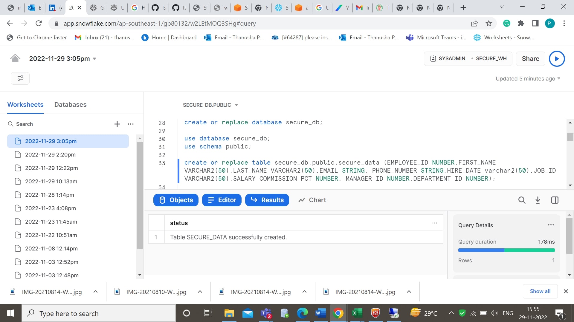Show all downloads
The image size is (574, 322).
pos(540,291)
